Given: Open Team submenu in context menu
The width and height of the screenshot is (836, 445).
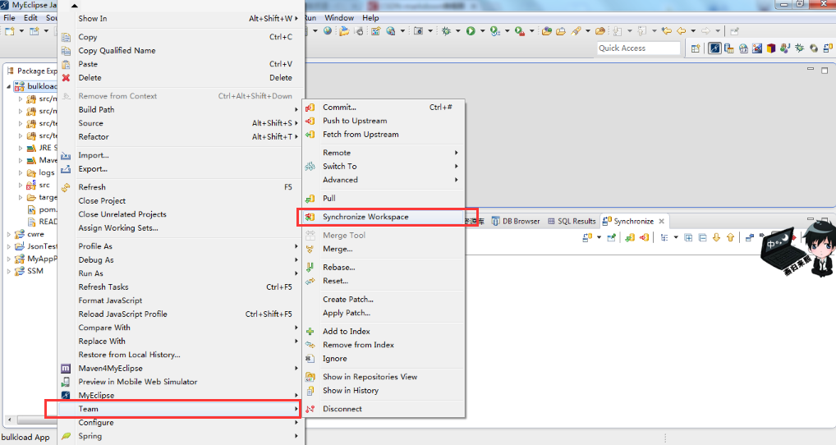Looking at the screenshot, I should pyautogui.click(x=179, y=410).
